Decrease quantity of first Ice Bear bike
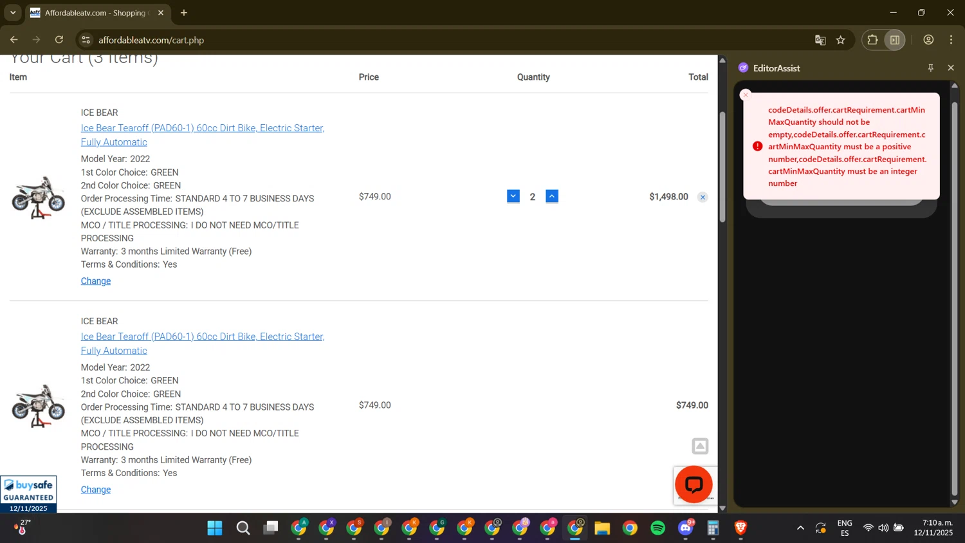Viewport: 965px width, 543px height. 513,196
